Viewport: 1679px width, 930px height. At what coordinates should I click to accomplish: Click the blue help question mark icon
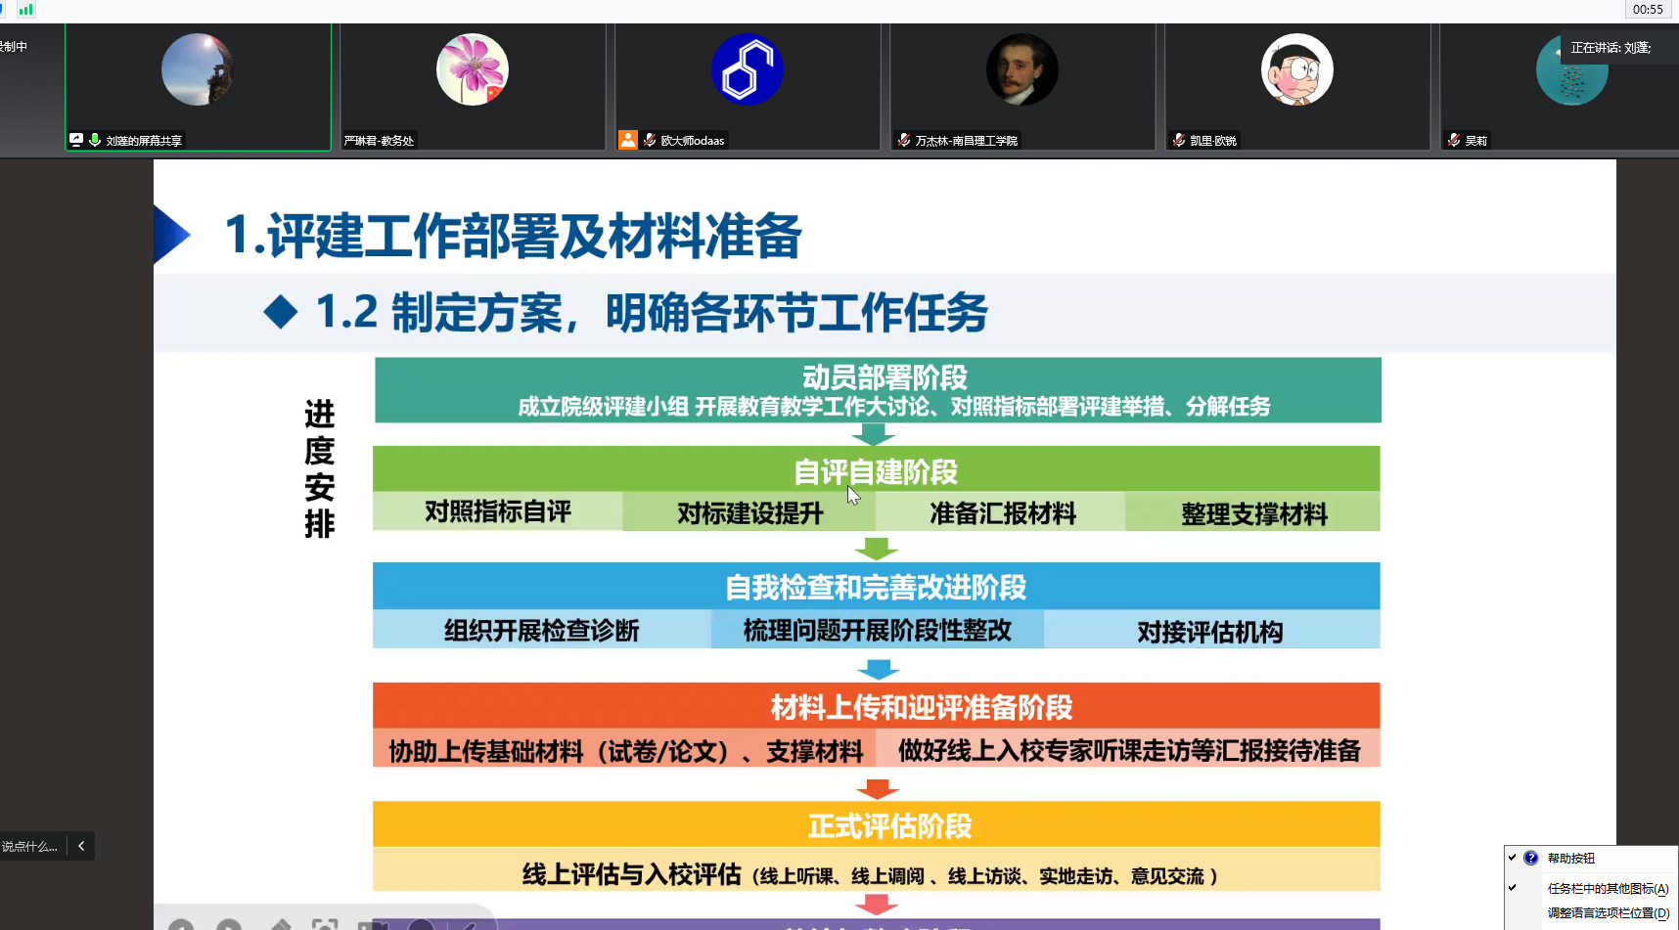(1531, 858)
